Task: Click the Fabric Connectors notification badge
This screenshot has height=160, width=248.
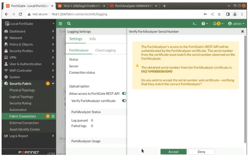Action: click(x=48, y=116)
